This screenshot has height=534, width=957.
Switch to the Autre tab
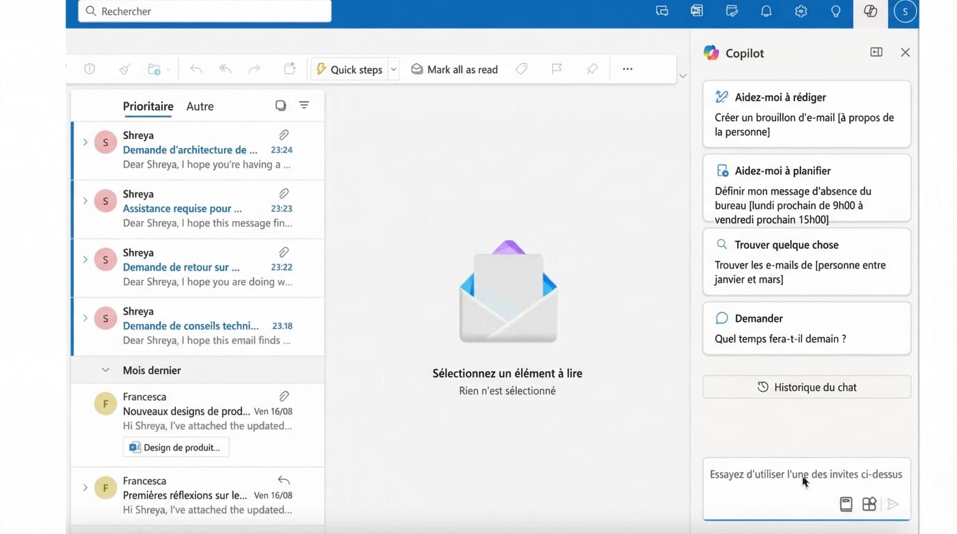coord(200,106)
